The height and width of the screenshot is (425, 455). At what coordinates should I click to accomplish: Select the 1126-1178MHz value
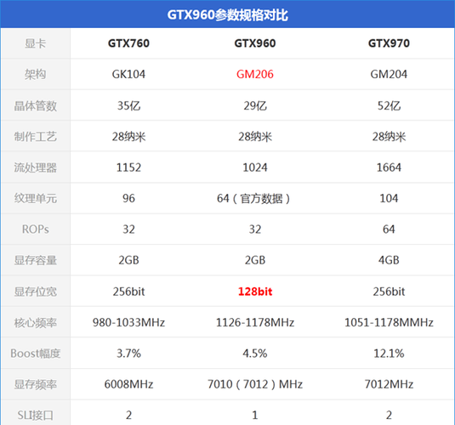point(255,323)
